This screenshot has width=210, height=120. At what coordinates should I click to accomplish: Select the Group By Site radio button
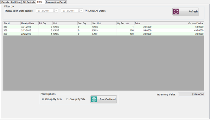point(67,99)
